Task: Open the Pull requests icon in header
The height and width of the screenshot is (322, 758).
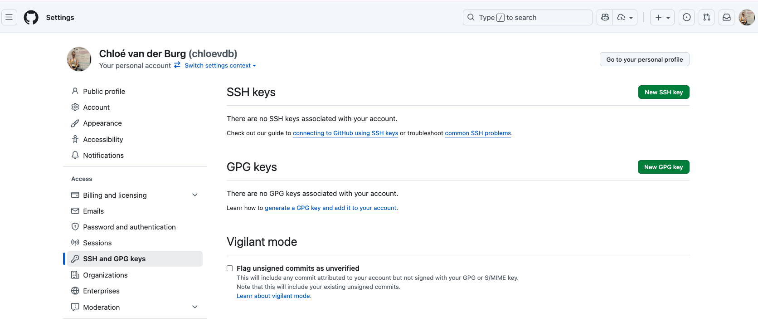Action: click(x=706, y=17)
